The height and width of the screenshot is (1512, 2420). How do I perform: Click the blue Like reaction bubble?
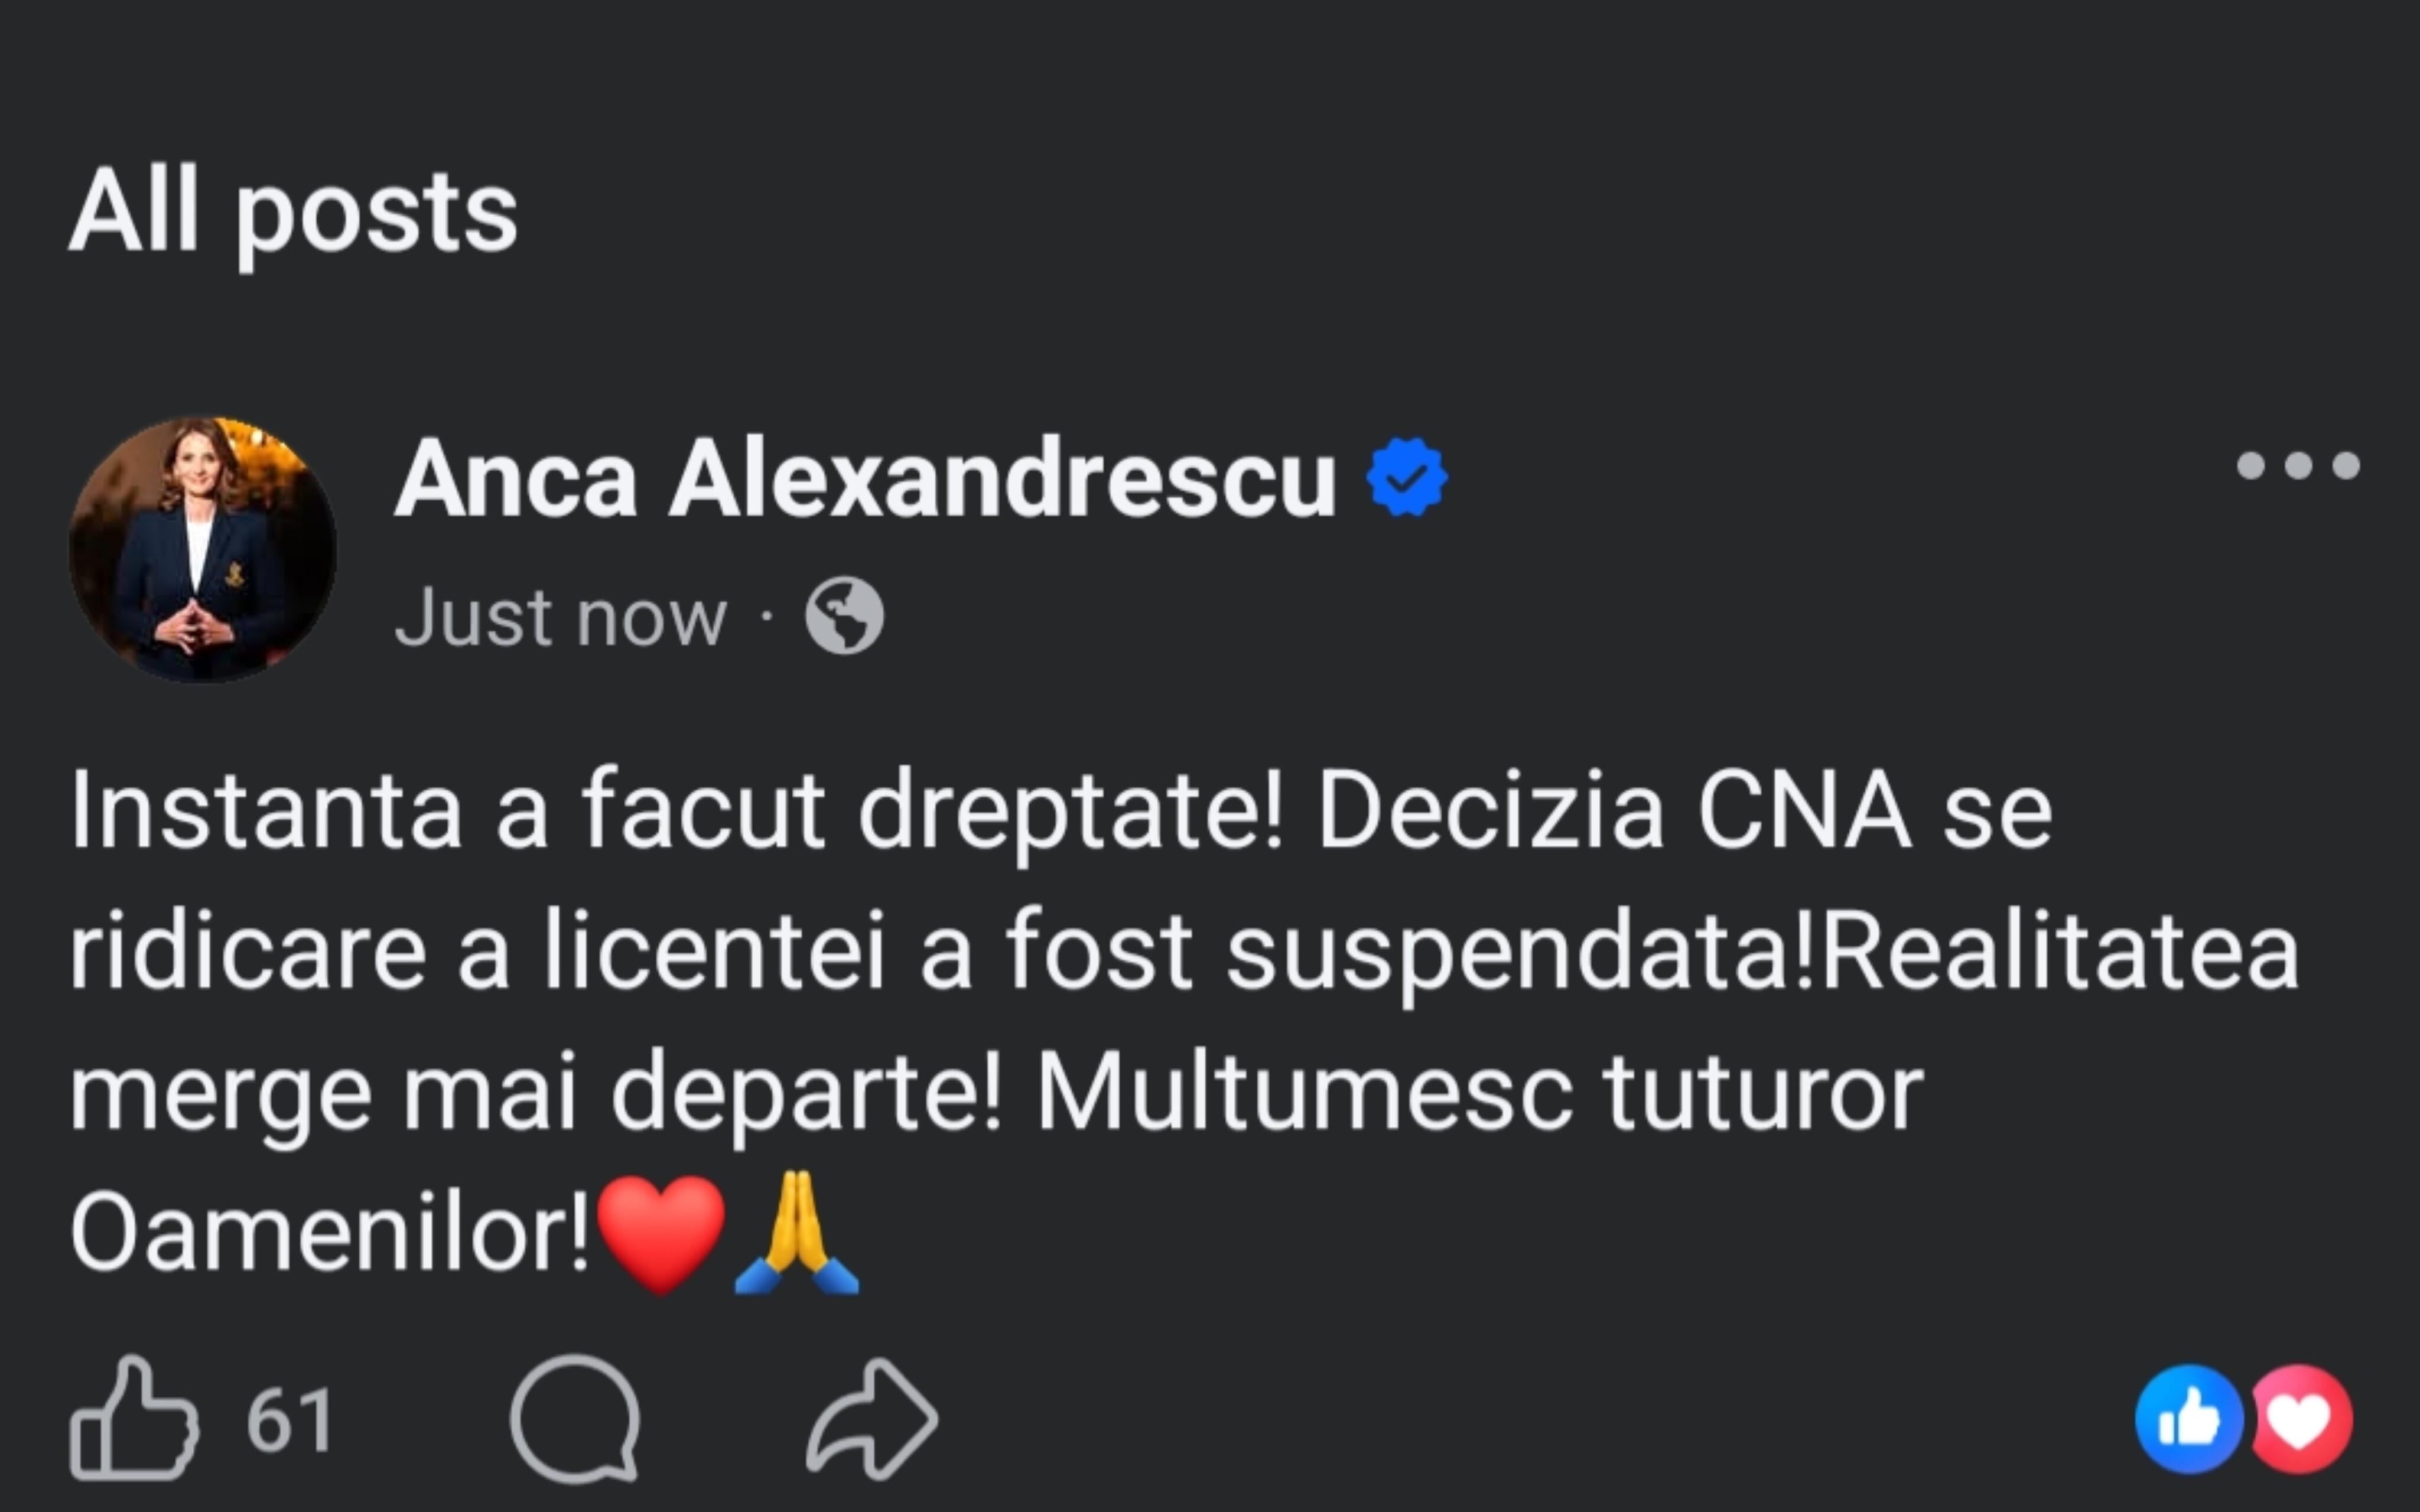2188,1419
